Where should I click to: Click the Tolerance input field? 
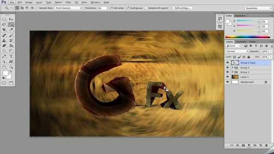102,8
